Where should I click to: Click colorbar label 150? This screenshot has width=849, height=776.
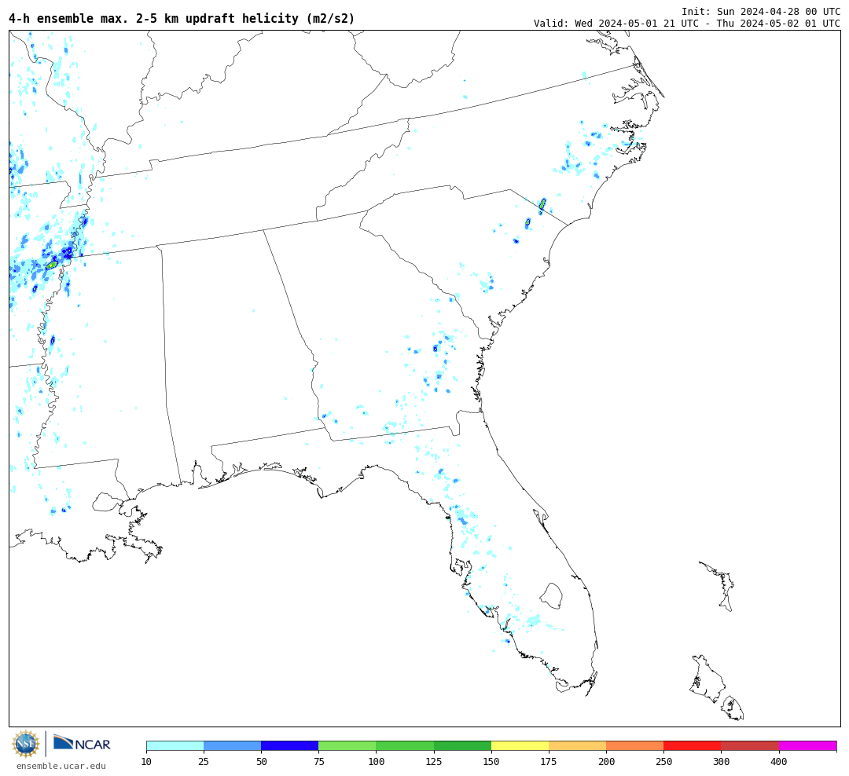pos(491,761)
